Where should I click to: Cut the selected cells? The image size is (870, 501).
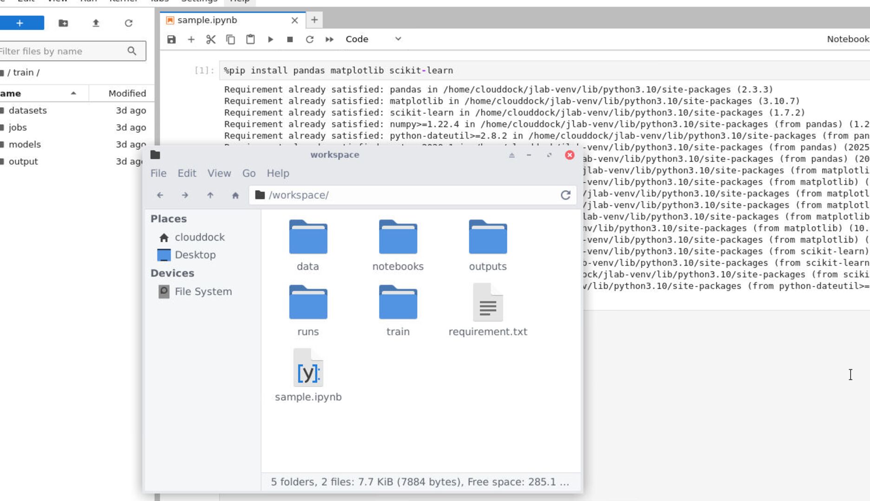(210, 39)
